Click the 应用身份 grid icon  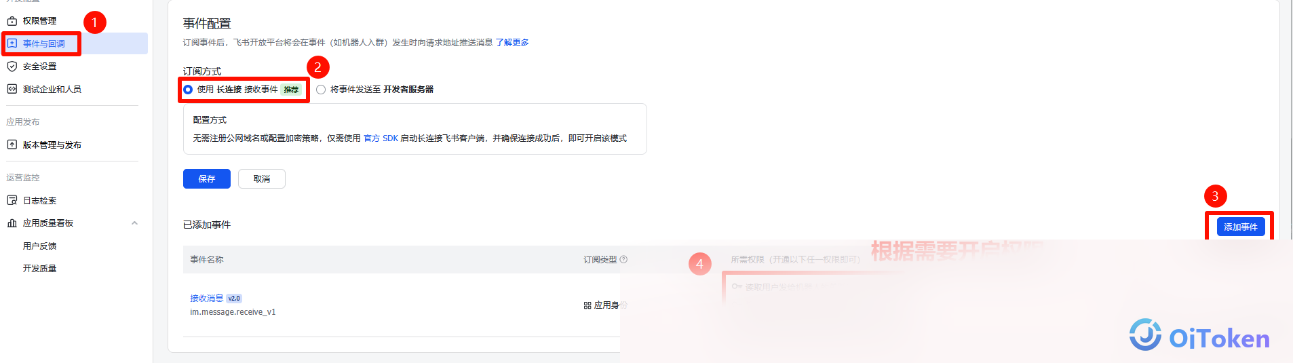pyautogui.click(x=587, y=305)
